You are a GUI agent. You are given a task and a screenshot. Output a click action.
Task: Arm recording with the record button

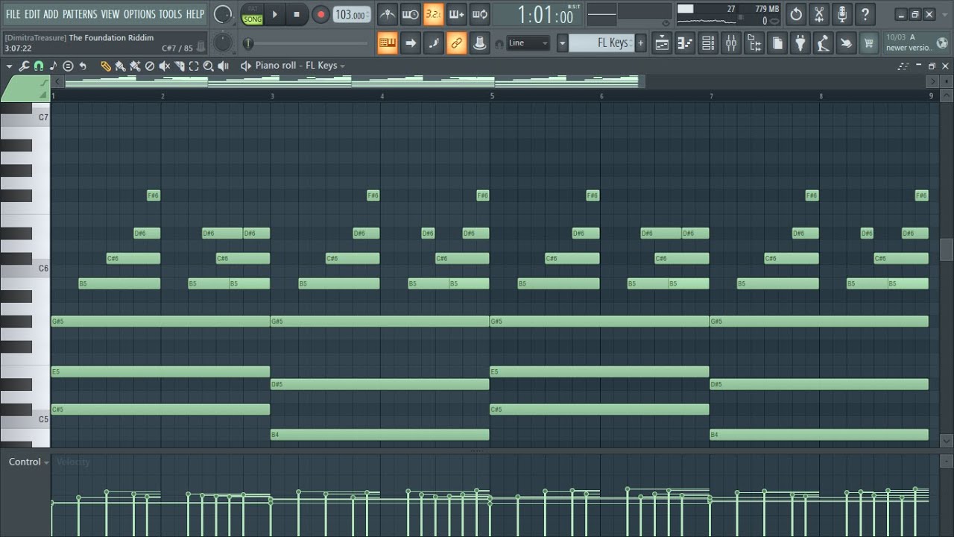tap(320, 14)
